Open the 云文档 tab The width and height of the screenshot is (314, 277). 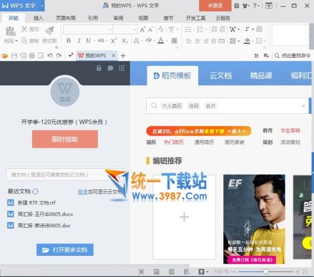(x=220, y=76)
